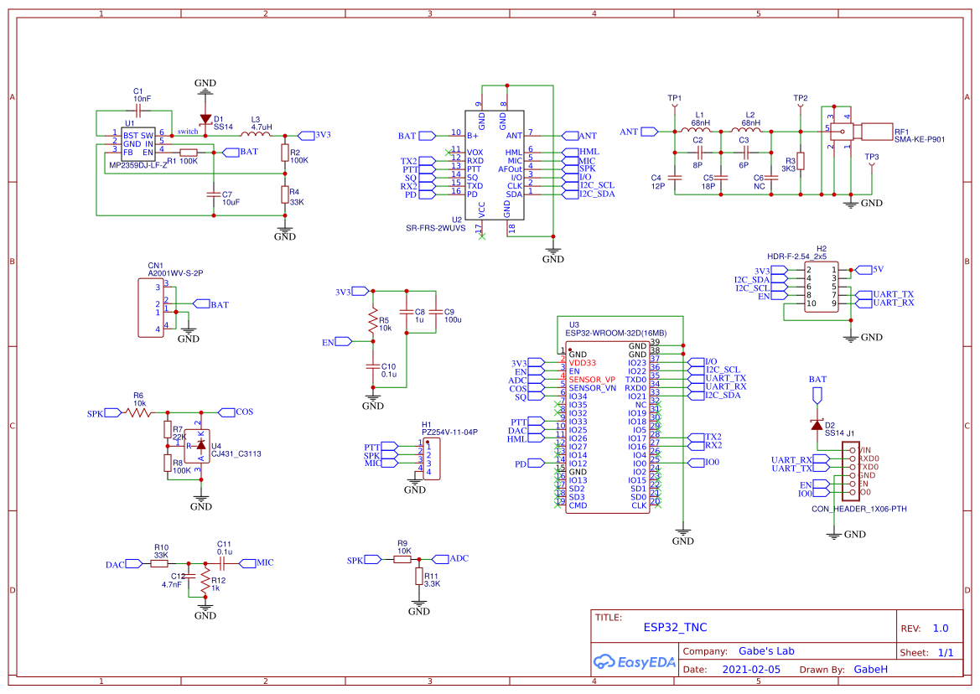Select the D1 SS14 diode symbol
This screenshot has height=694, width=980.
205,120
